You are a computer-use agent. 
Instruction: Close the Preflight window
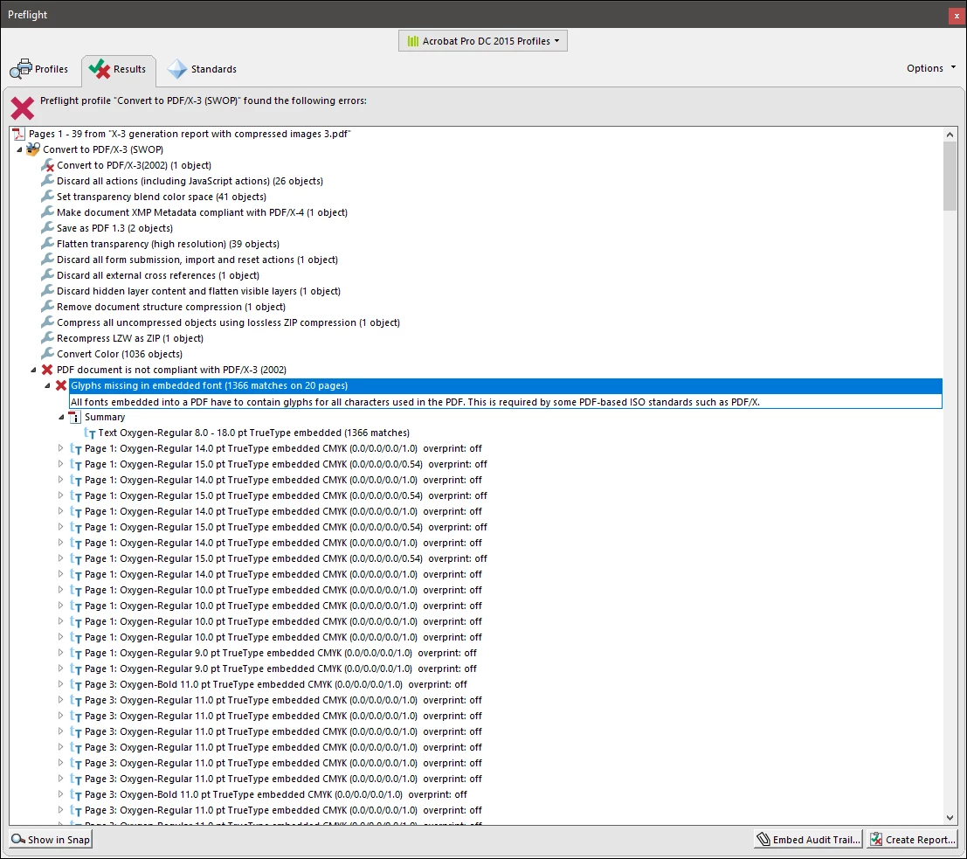point(957,16)
